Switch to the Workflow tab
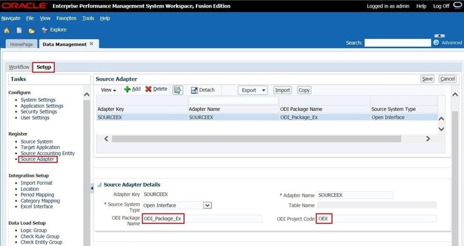Viewport: 464px width, 246px height. pos(19,67)
